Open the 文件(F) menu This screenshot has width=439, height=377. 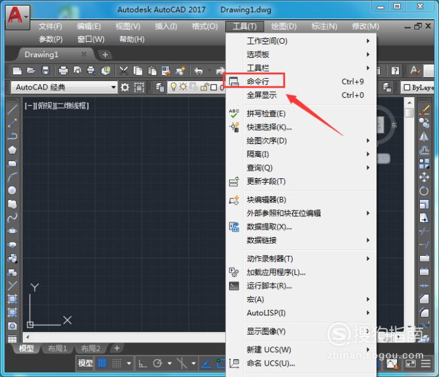50,26
